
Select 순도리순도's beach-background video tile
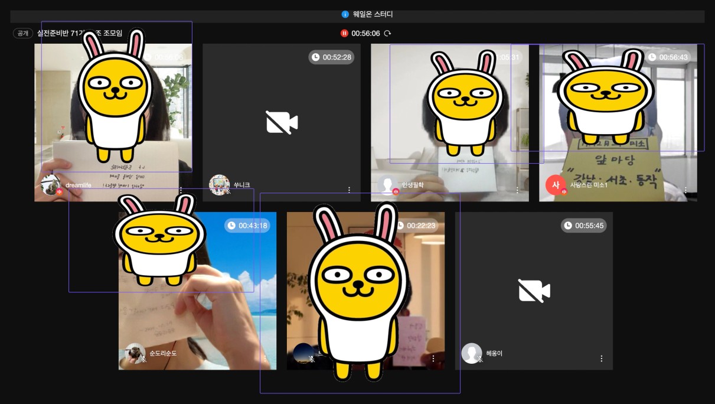[x=197, y=291]
